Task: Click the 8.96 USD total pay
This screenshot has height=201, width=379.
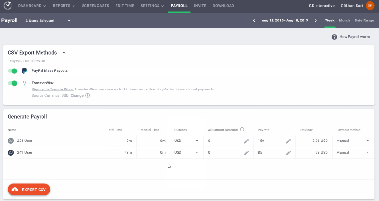Action: [320, 141]
